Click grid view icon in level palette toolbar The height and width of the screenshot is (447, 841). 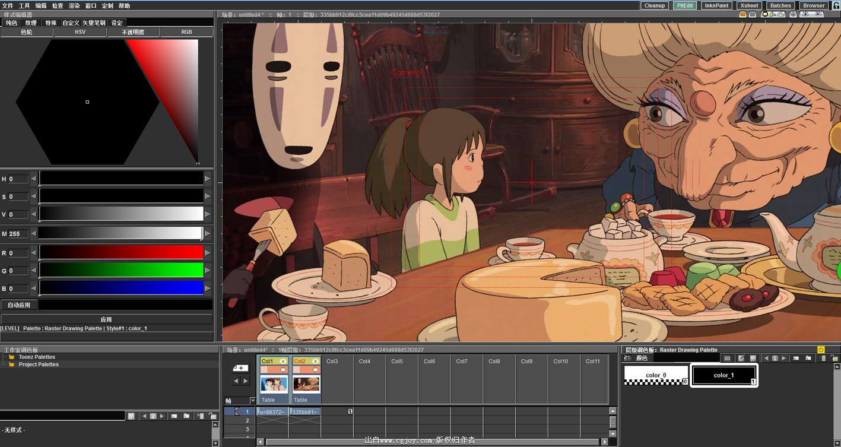(x=727, y=358)
